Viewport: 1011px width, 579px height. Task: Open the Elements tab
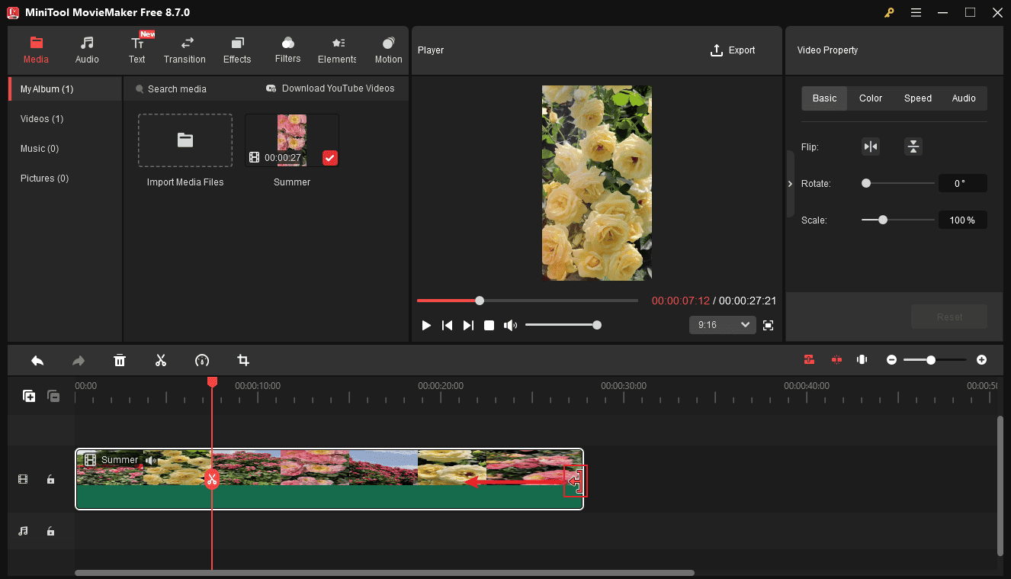[x=337, y=50]
